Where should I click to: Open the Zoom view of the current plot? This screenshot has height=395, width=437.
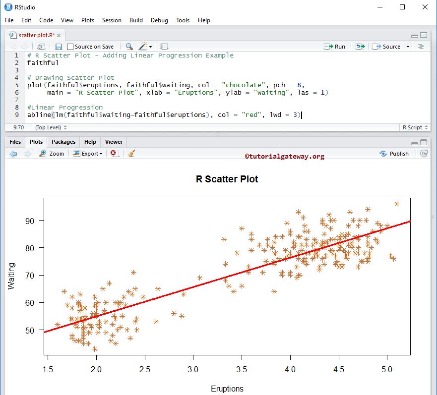[x=52, y=153]
